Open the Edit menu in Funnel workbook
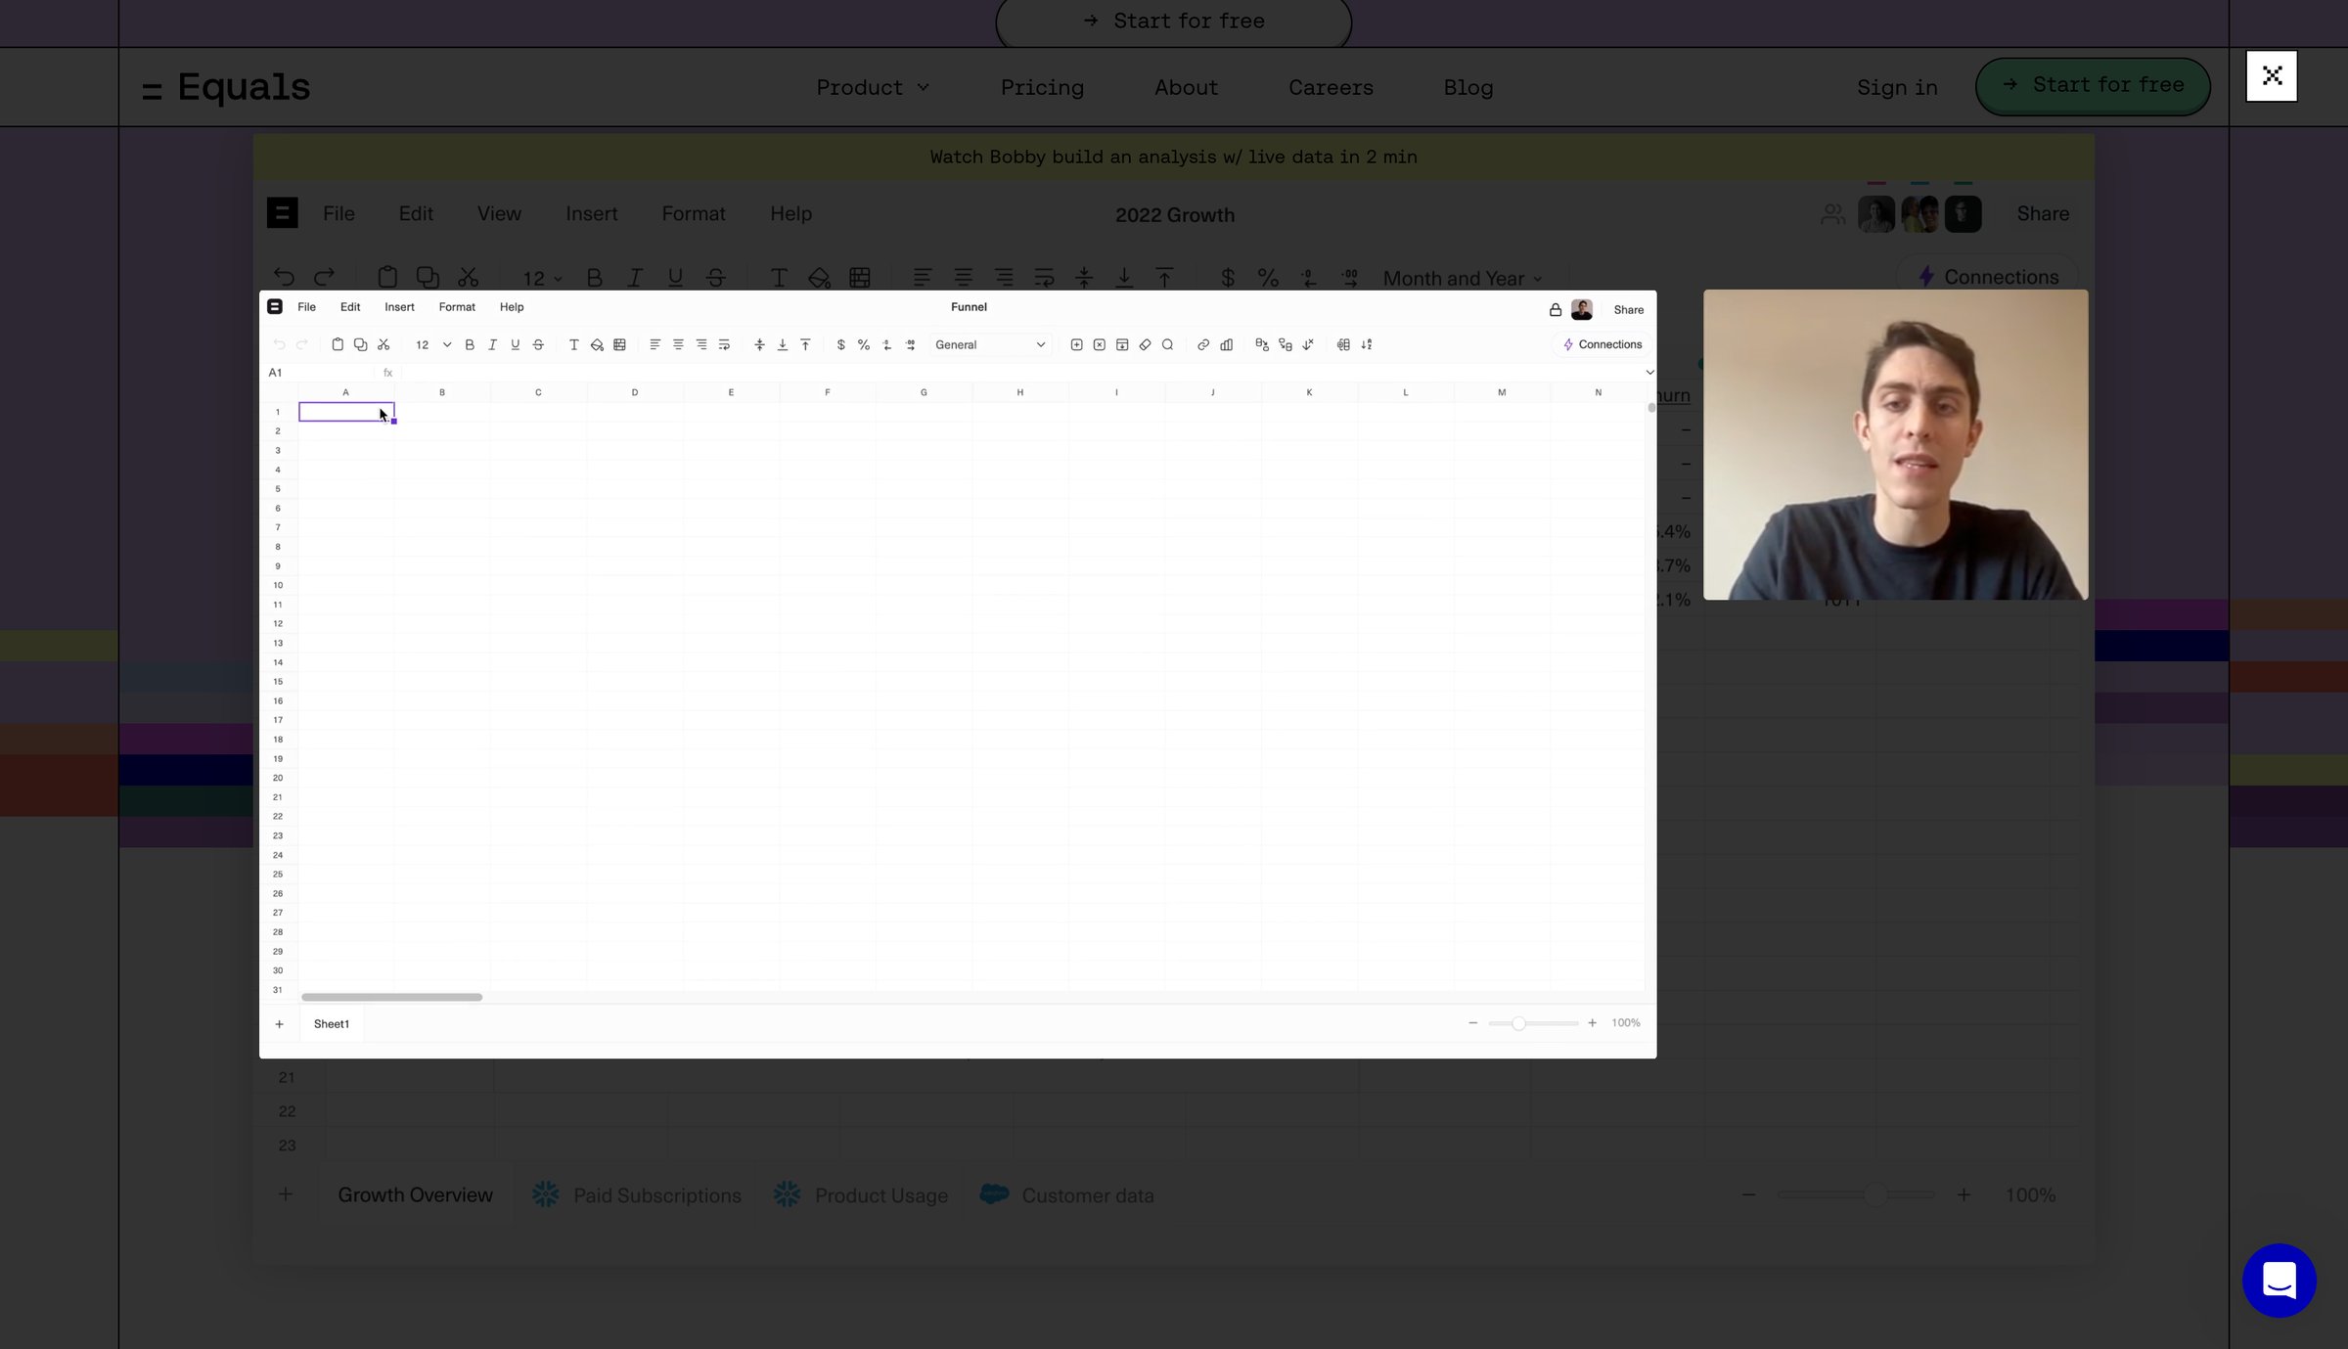This screenshot has height=1349, width=2348. tap(350, 307)
